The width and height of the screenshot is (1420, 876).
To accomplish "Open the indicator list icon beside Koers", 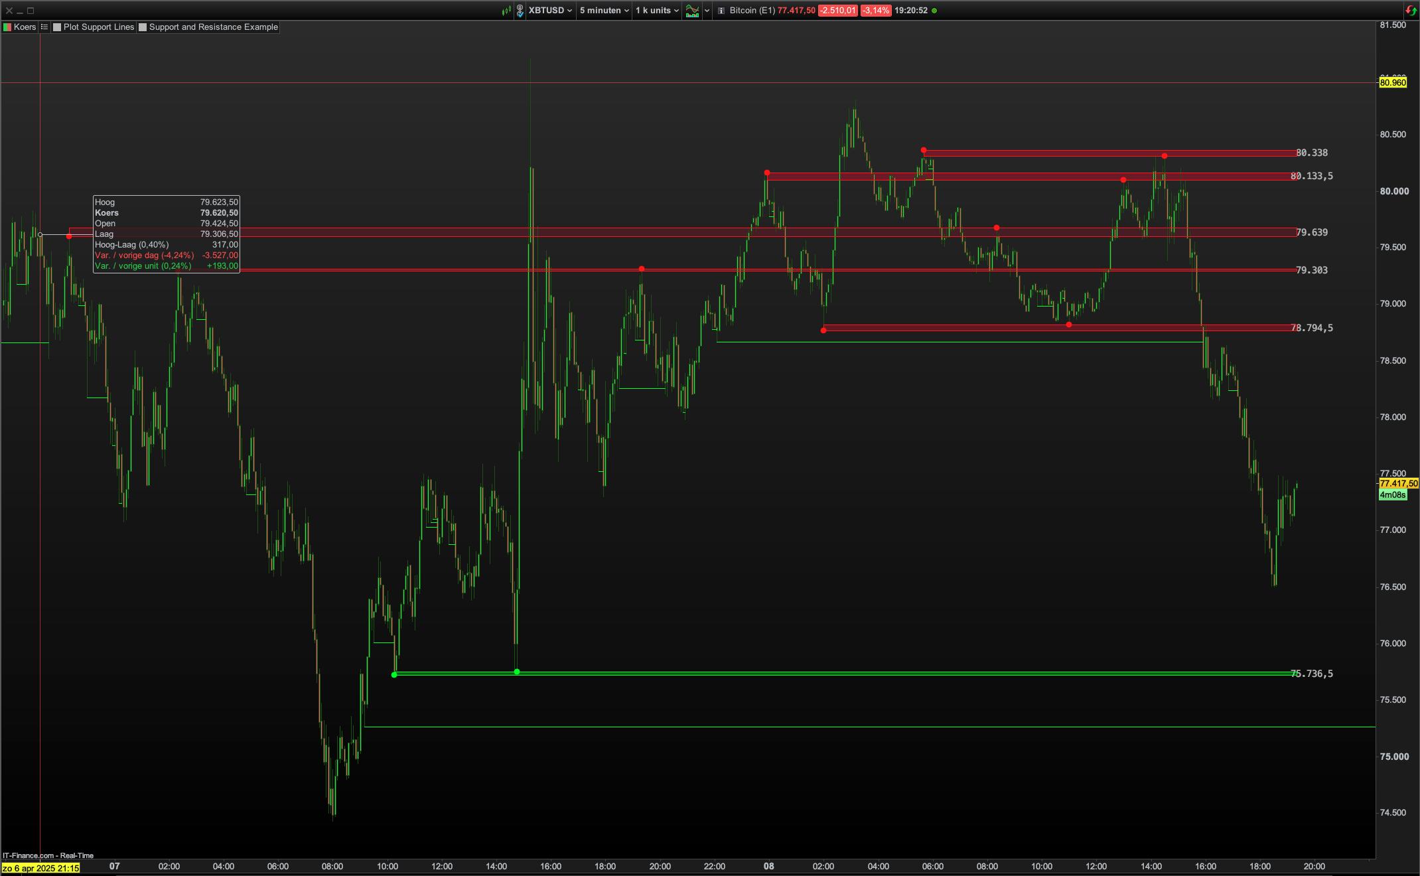I will pos(44,27).
